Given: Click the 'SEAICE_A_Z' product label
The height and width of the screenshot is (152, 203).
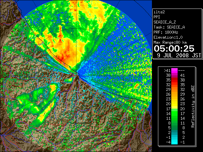Looking at the screenshot, I should [165, 22].
